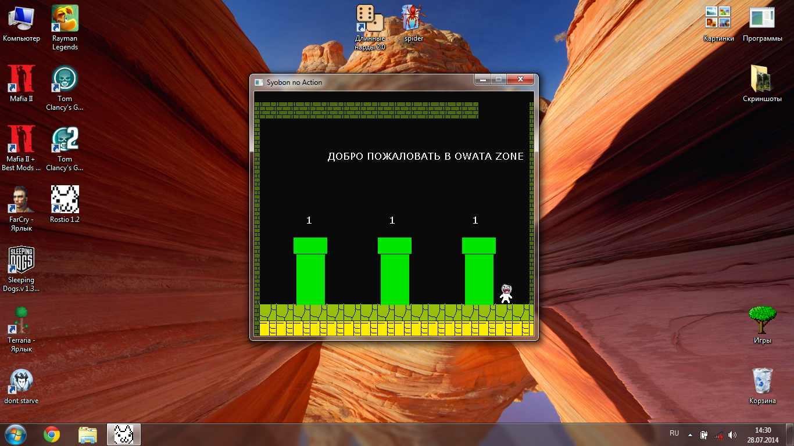
Task: Select the dont starve shortcut icon
Action: [22, 381]
